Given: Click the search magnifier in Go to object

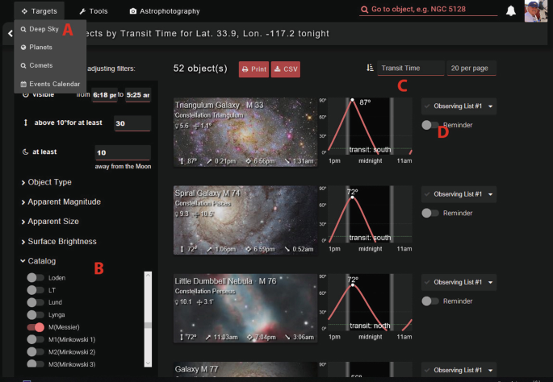Looking at the screenshot, I should 366,10.
